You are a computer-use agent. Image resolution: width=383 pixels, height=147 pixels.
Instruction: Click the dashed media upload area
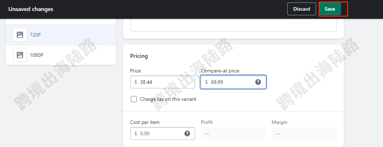point(233,25)
